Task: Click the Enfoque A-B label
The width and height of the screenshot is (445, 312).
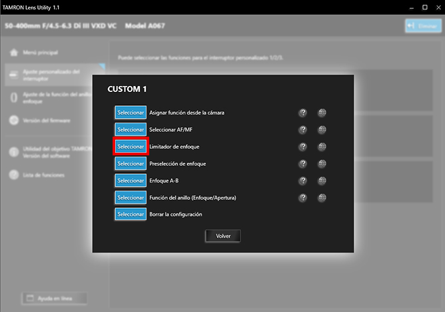Action: 164,181
